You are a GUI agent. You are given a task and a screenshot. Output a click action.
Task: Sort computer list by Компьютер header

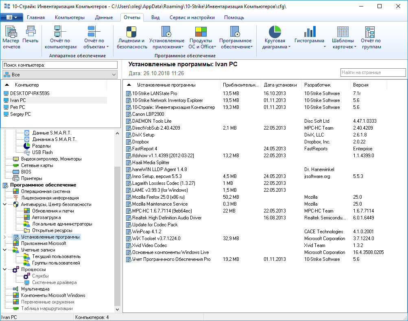54,85
